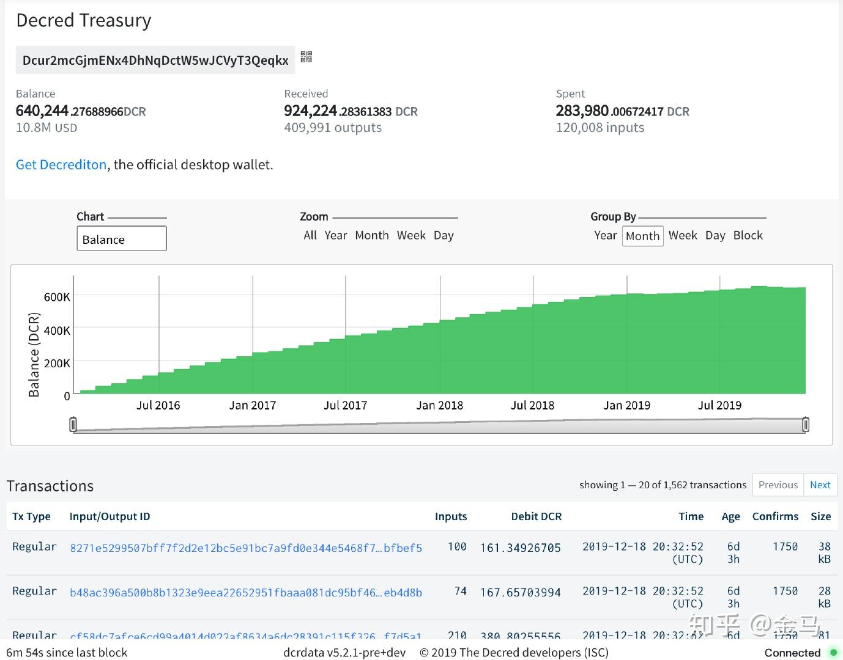843x660 pixels.
Task: Group chart data by Month
Action: click(643, 236)
